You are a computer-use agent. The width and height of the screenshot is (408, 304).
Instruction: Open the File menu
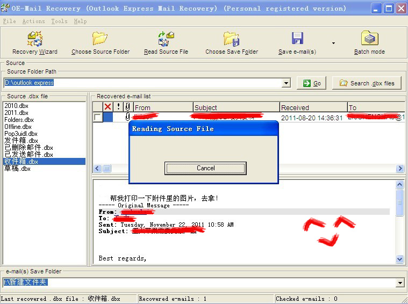tap(9, 21)
